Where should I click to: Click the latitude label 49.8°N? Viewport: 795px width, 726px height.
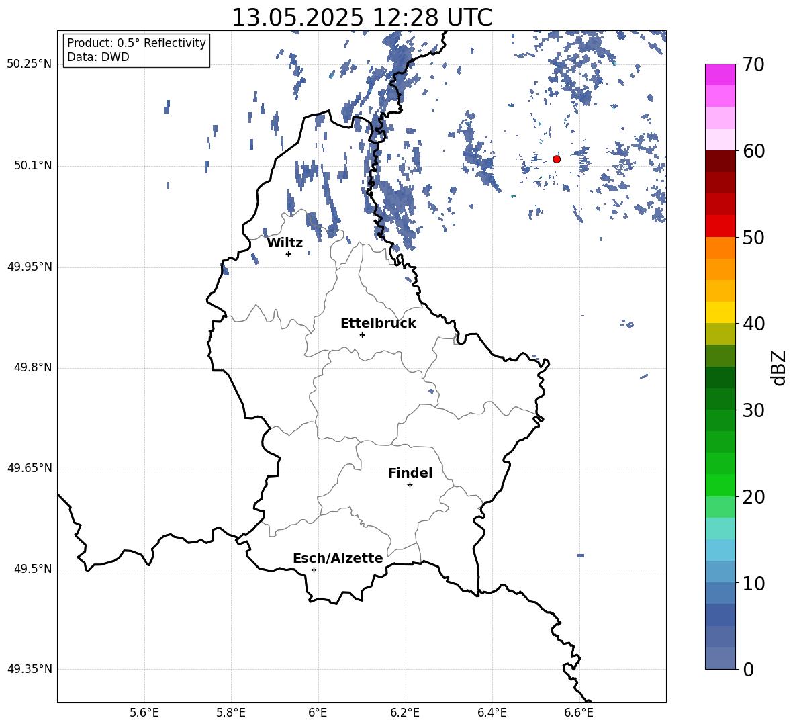tap(33, 367)
